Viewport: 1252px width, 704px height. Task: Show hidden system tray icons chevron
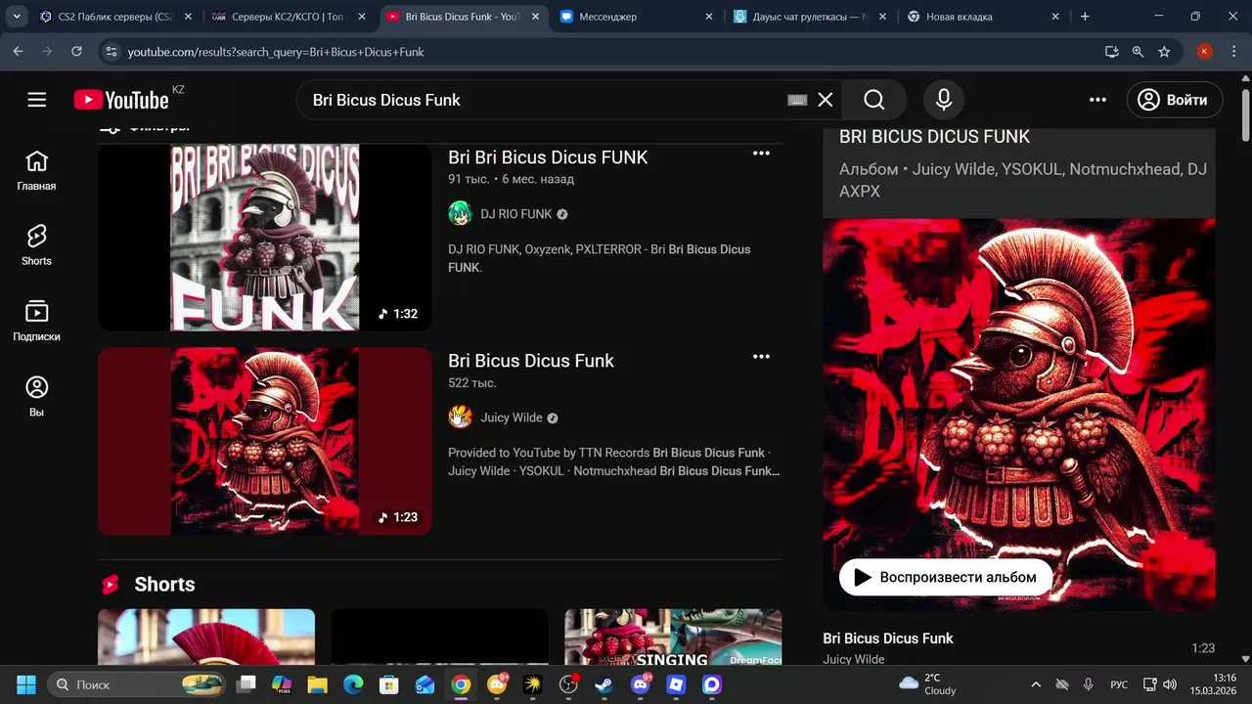(x=1036, y=684)
